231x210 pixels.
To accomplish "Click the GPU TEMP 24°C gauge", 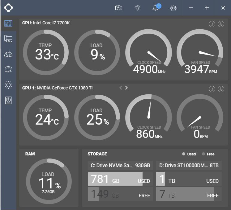I will pos(46,117).
